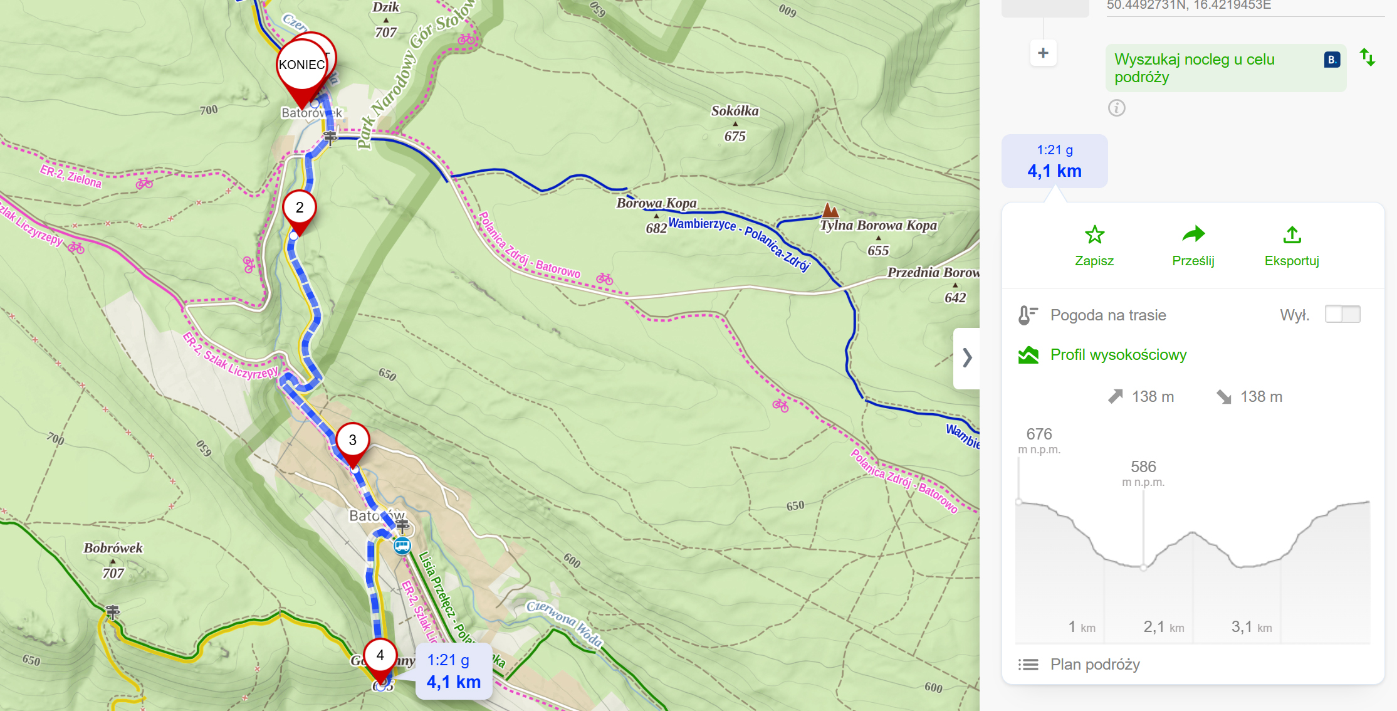The width and height of the screenshot is (1397, 711).
Task: Select the 1:21 g 4,1 km route tab
Action: pyautogui.click(x=1054, y=161)
